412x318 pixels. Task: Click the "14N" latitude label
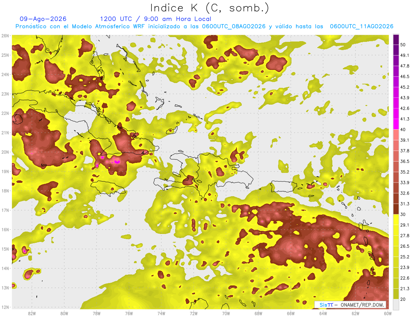(5, 268)
